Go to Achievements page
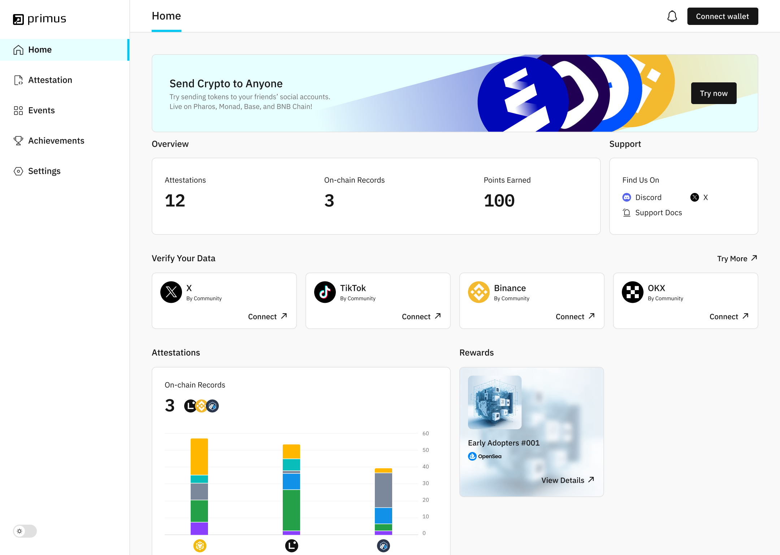Image resolution: width=780 pixels, height=555 pixels. coord(56,141)
